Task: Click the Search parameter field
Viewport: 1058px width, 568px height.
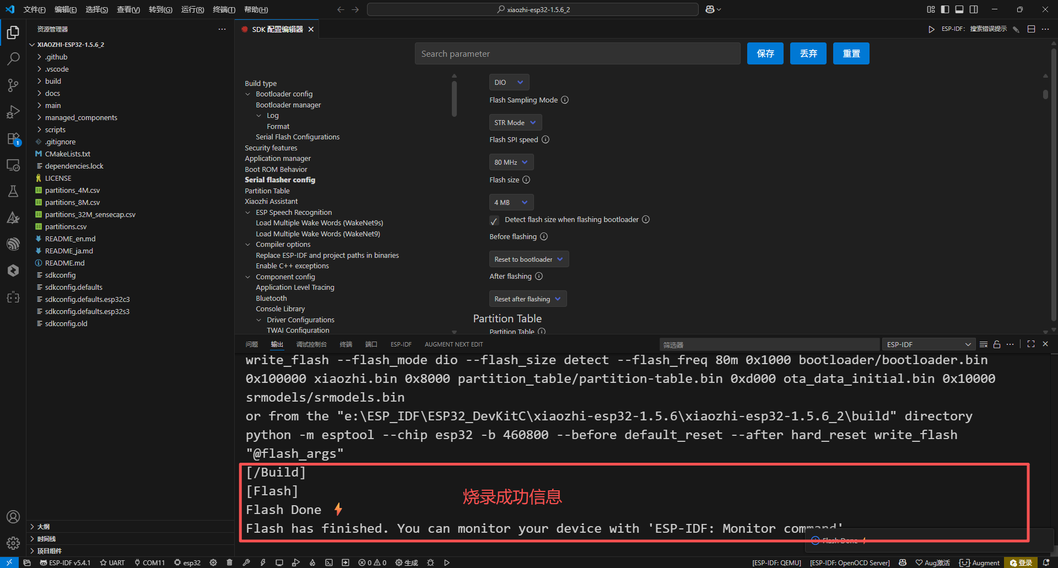Action: tap(577, 53)
